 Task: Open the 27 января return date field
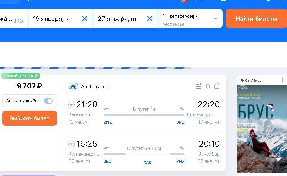[118, 19]
